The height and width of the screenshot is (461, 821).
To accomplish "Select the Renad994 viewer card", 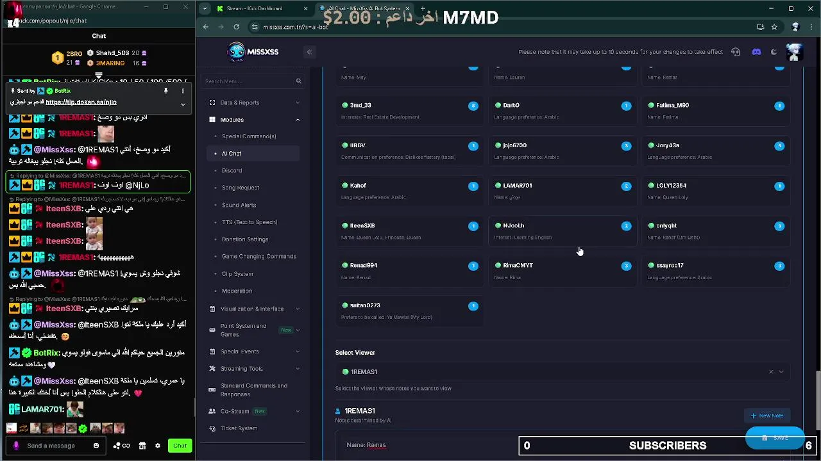I will 410,271.
